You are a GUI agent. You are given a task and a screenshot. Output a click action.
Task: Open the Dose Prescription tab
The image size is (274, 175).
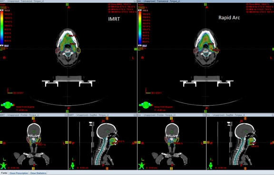[x=19, y=173]
